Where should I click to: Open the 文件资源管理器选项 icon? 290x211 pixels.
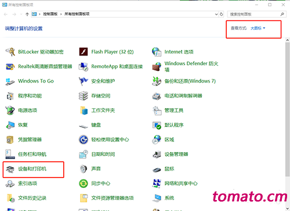[84, 198]
